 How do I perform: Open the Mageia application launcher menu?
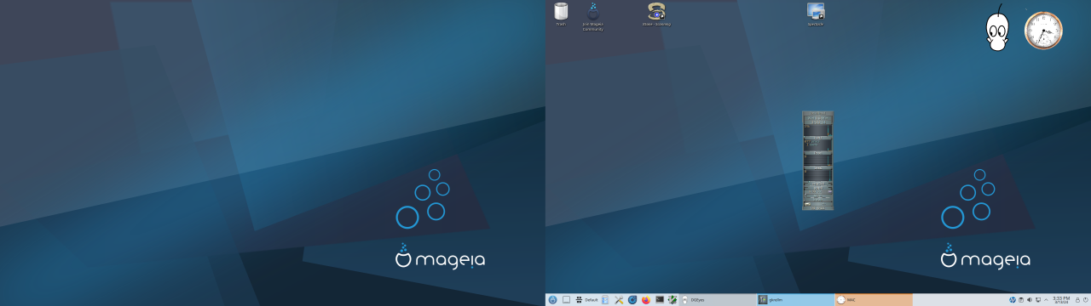pyautogui.click(x=552, y=300)
